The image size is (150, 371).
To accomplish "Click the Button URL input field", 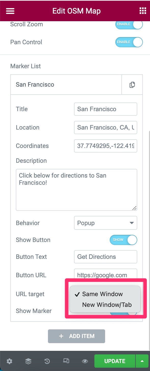I will click(x=106, y=275).
